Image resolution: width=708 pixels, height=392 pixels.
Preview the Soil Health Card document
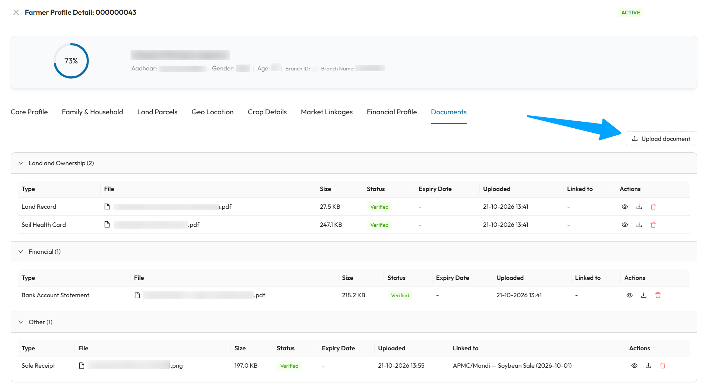(x=625, y=225)
